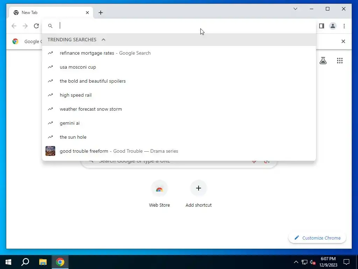Click the trending icon beside 'high speed rail'
This screenshot has width=358, height=269.
pyautogui.click(x=50, y=95)
